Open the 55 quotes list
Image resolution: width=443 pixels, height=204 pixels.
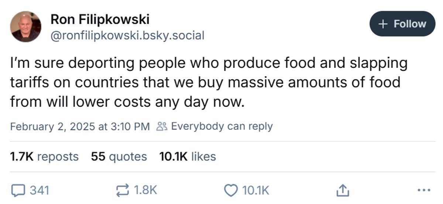click(x=119, y=156)
